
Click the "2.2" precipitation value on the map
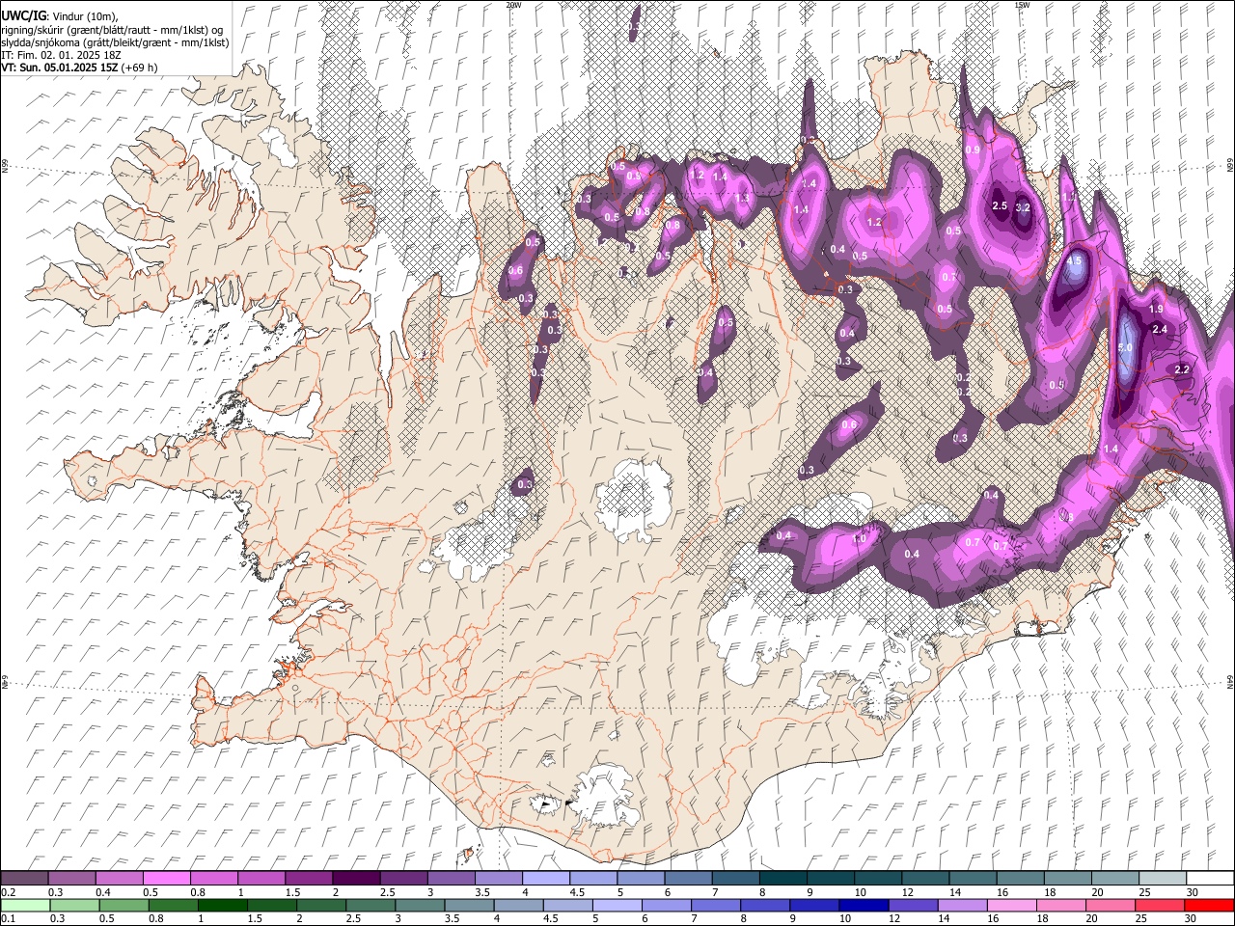click(x=1182, y=369)
